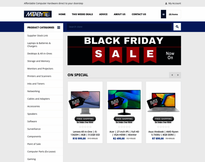This screenshot has width=205, height=162.
Task: View the (0) items cart link
Action: [x=173, y=14]
